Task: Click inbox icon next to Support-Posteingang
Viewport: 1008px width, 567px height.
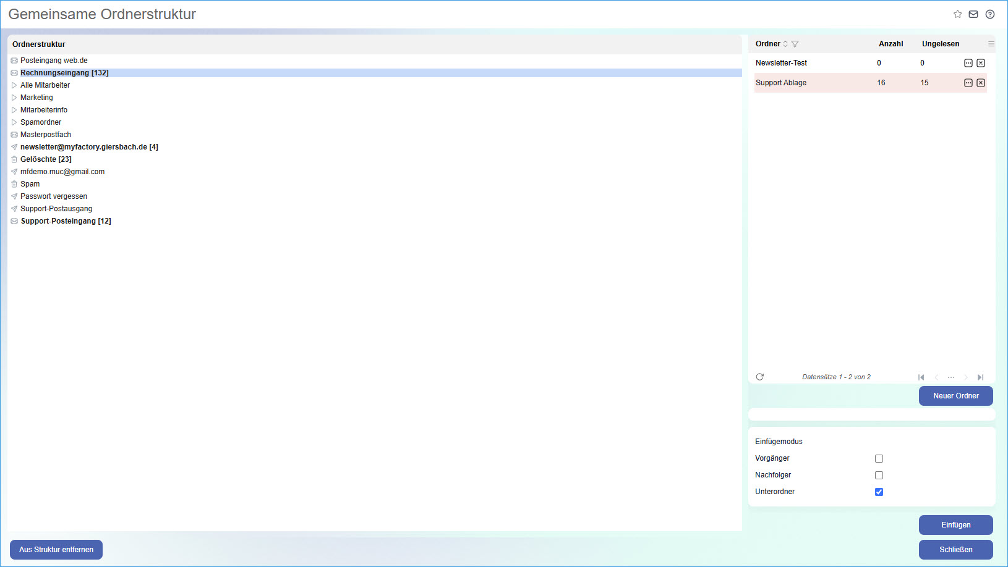Action: 14,221
